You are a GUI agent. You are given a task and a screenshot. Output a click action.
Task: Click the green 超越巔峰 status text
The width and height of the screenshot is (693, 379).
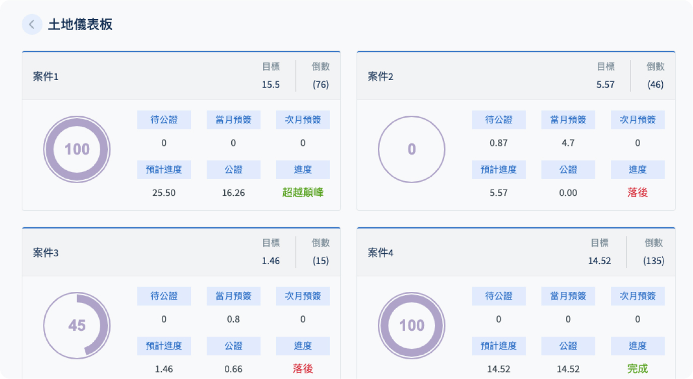[303, 193]
